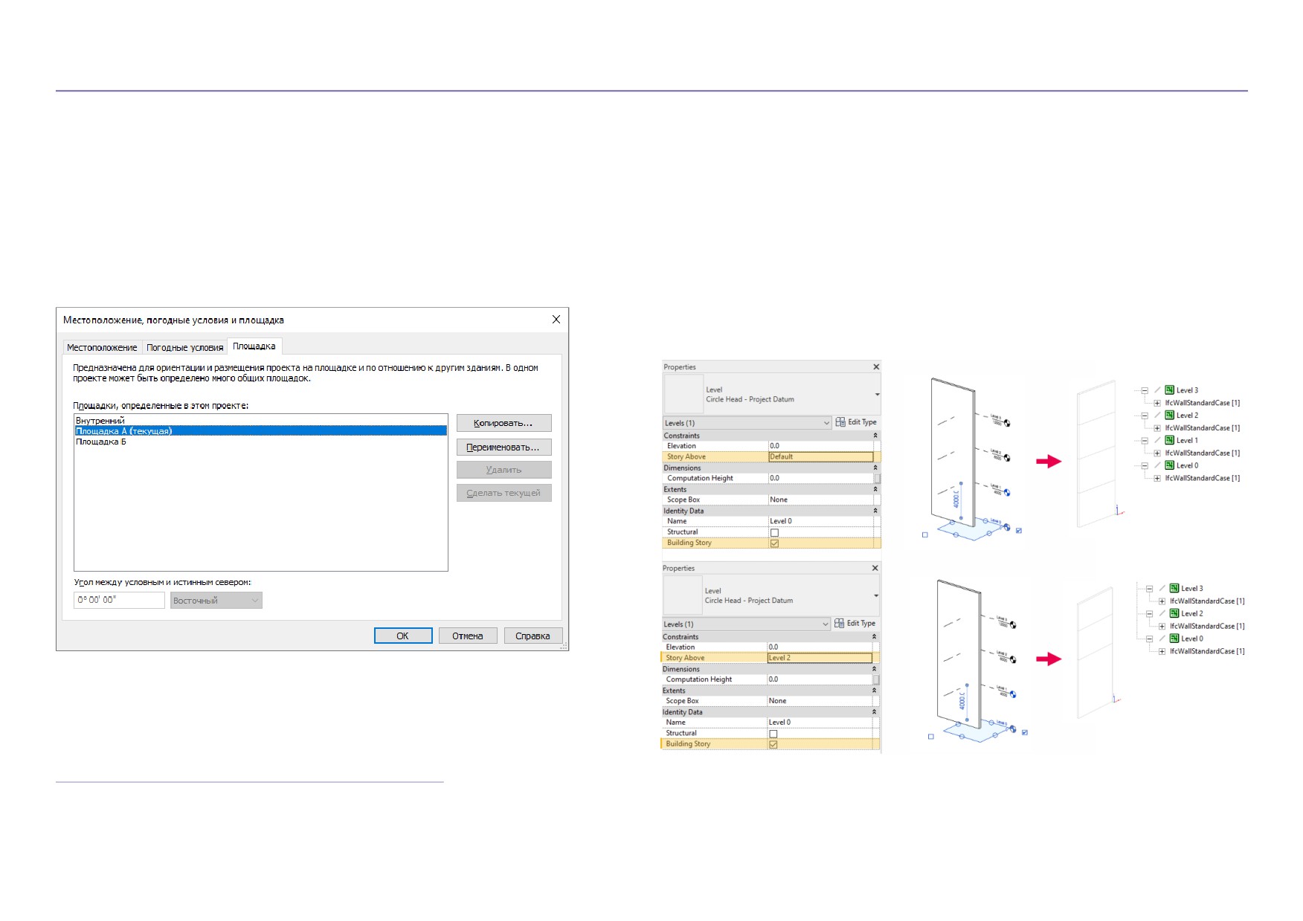Collapse the Identity Data section in the Story Above Level 2 panel
The width and height of the screenshot is (1303, 921).
874,712
